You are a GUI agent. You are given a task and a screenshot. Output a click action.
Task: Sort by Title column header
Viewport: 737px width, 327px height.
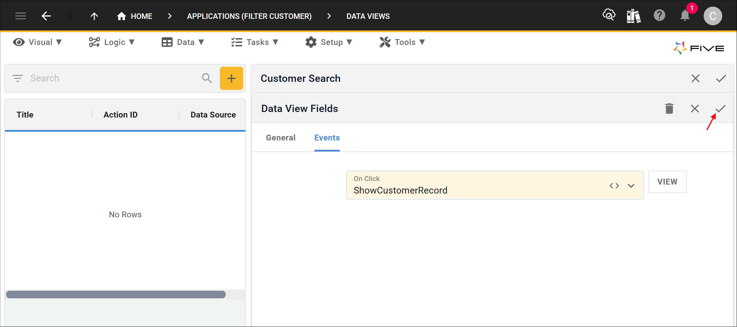pyautogui.click(x=25, y=115)
